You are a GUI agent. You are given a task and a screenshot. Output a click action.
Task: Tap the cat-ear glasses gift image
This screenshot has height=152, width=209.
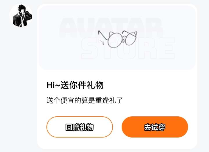[x=118, y=39]
